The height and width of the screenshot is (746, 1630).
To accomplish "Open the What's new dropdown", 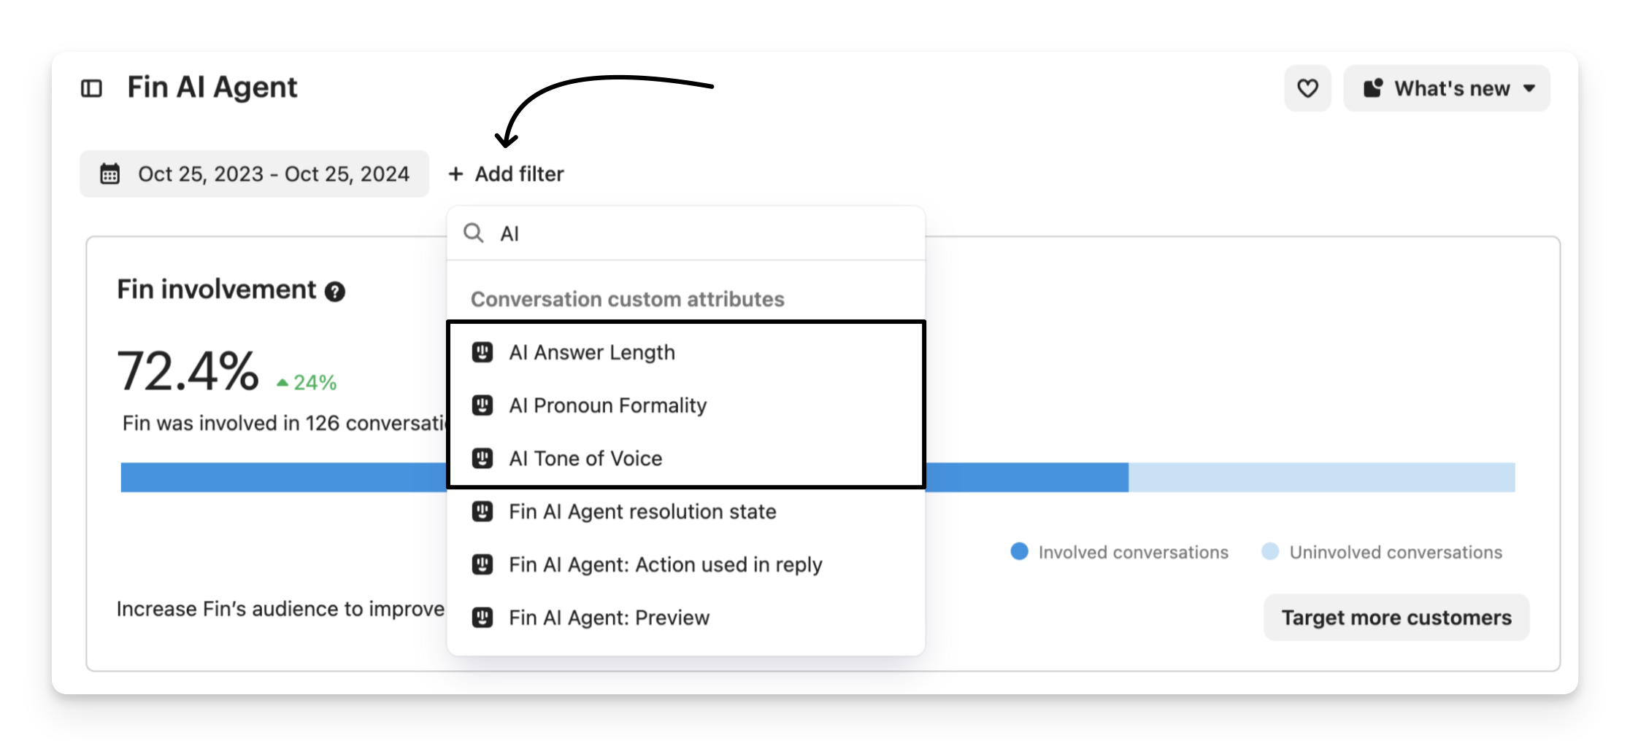I will point(1446,89).
